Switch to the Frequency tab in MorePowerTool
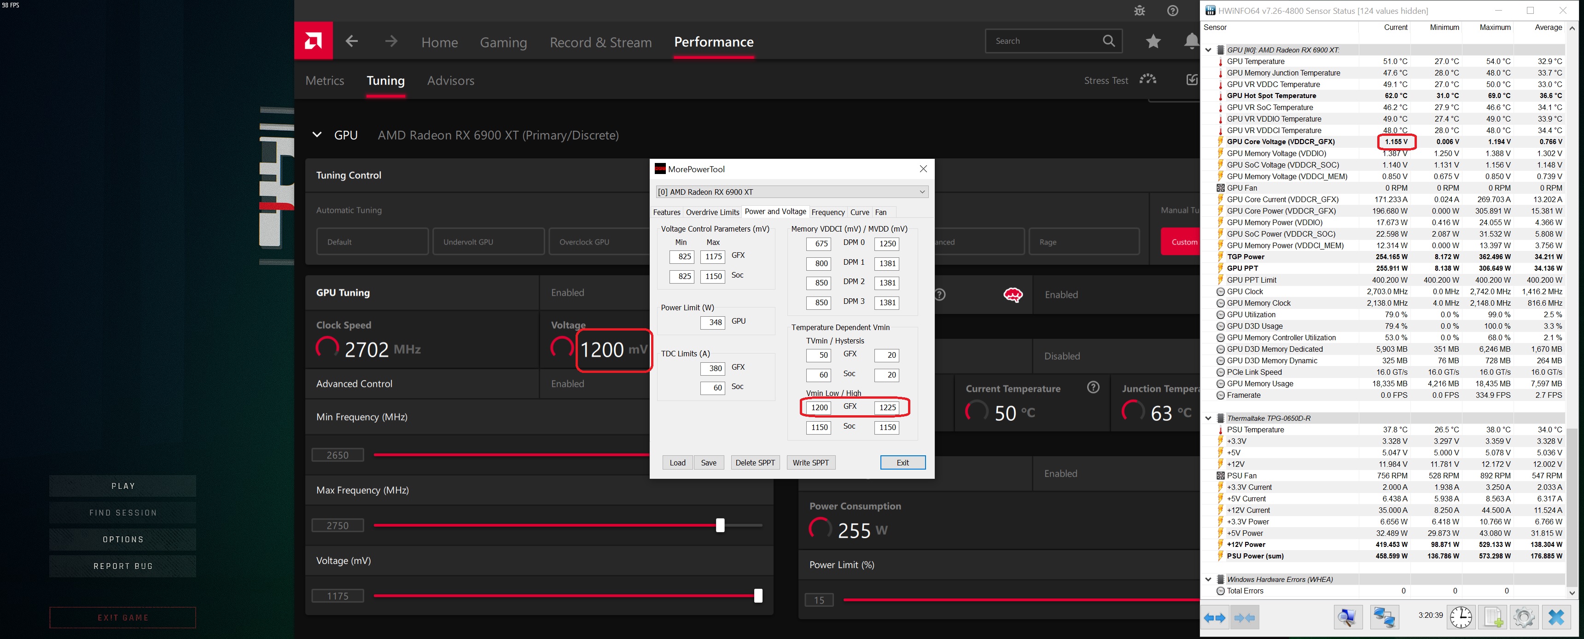 [x=827, y=212]
